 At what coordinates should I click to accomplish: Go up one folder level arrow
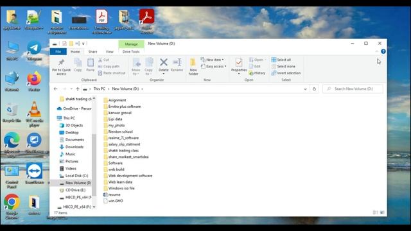click(x=78, y=89)
